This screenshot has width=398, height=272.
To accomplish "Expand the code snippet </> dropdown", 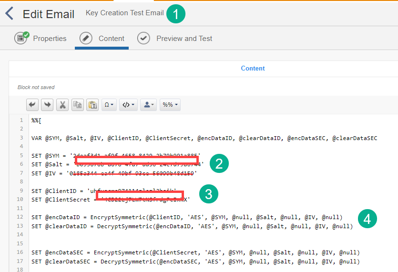I will [x=129, y=105].
